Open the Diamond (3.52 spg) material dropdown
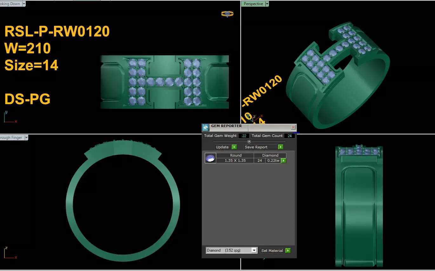Image resolution: width=435 pixels, height=271 pixels. pyautogui.click(x=254, y=250)
